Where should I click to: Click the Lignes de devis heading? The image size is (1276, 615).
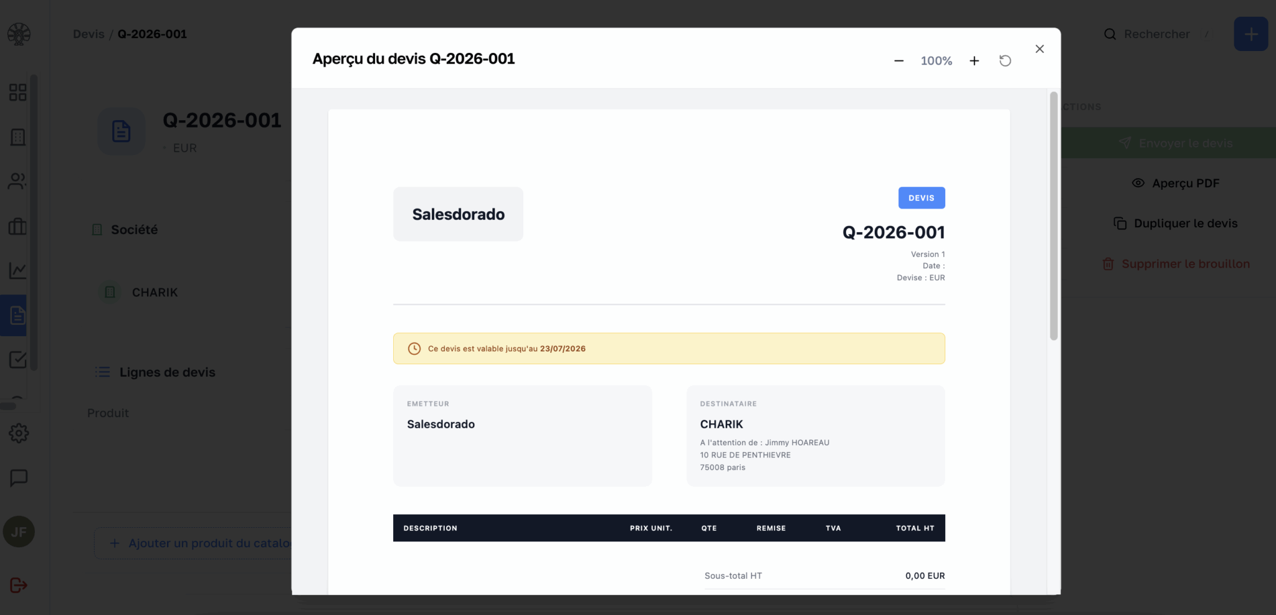[x=167, y=372]
